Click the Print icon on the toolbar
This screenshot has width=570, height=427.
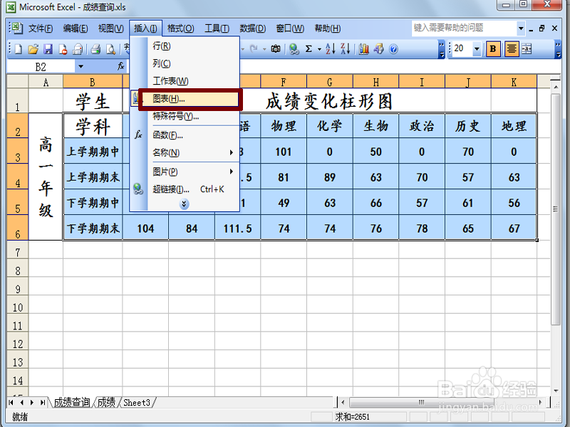(96, 49)
